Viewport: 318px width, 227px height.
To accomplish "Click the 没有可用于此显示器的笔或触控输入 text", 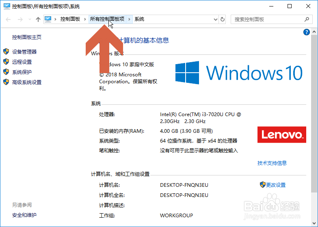I will coord(199,151).
